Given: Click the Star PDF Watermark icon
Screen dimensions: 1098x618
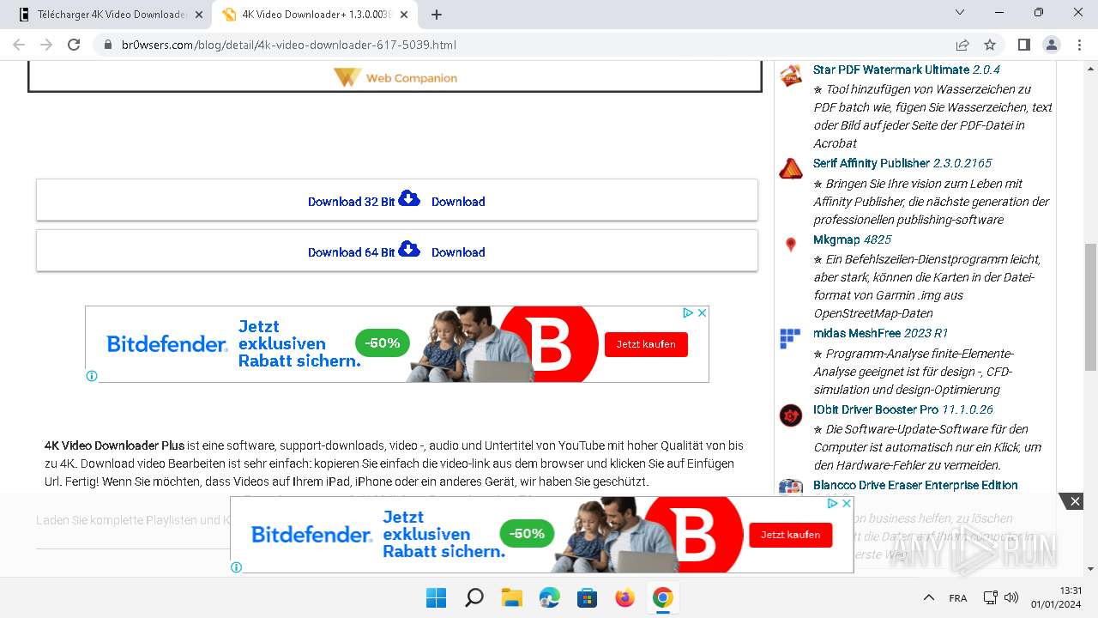Looking at the screenshot, I should click(x=791, y=76).
